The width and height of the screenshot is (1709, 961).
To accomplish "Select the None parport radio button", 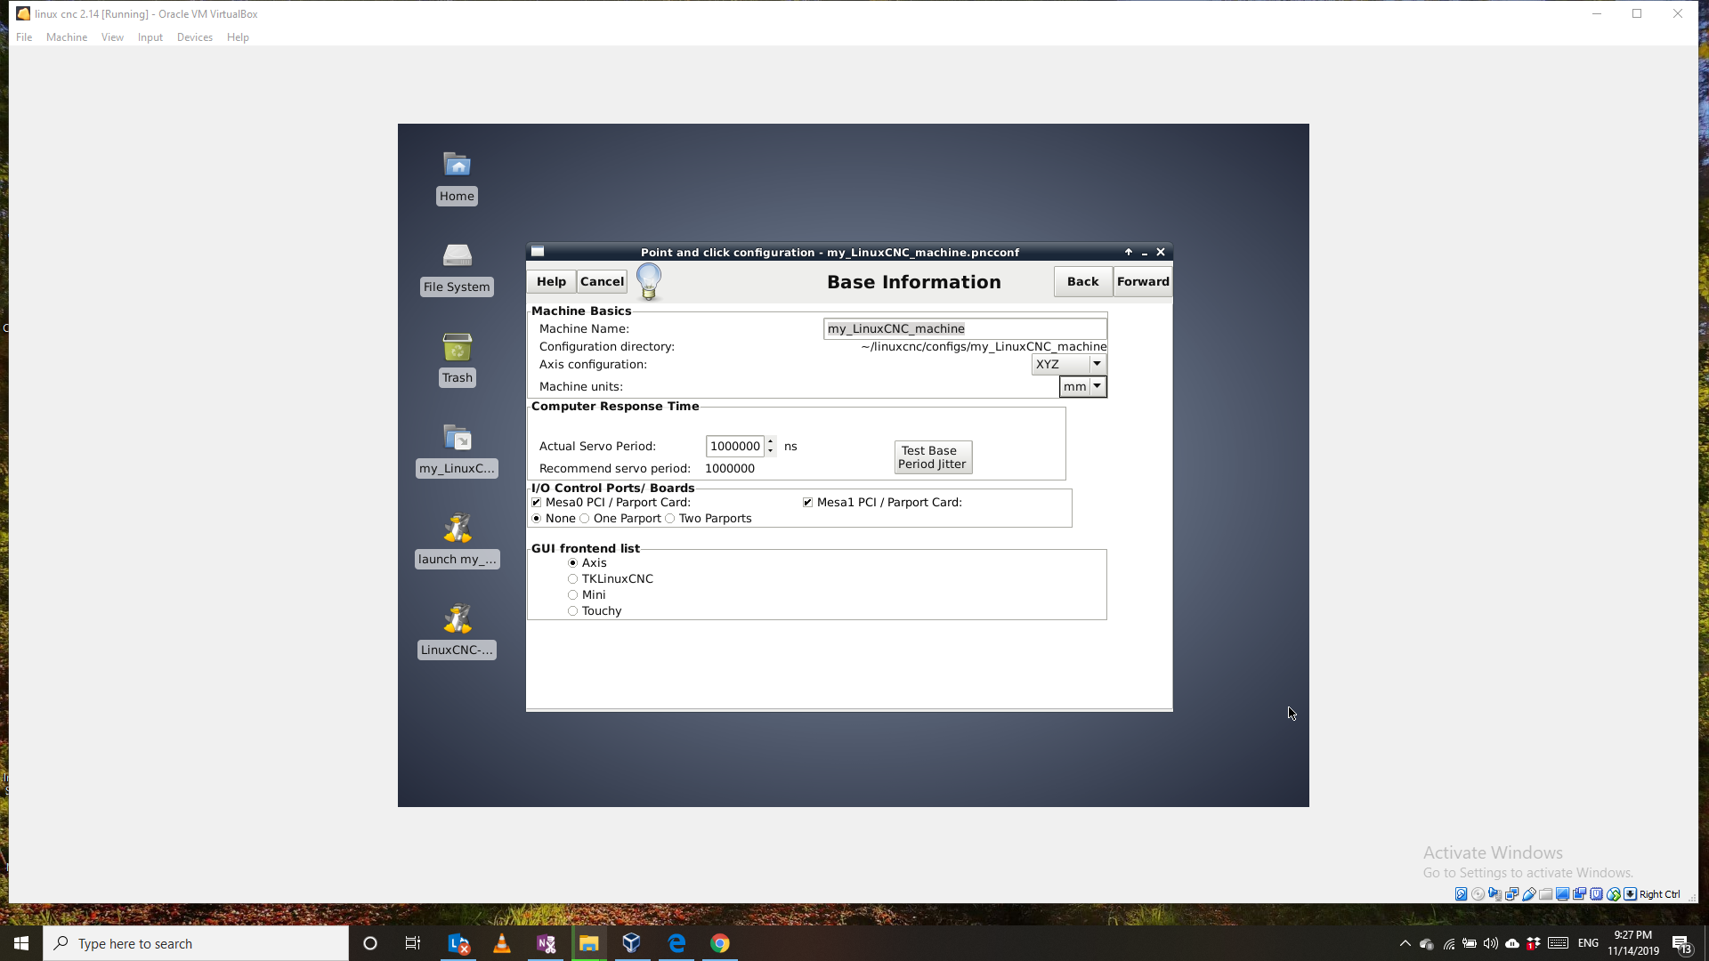I will (x=536, y=519).
